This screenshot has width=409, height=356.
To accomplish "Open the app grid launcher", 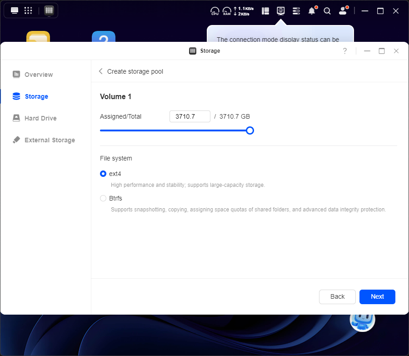I will (x=28, y=10).
